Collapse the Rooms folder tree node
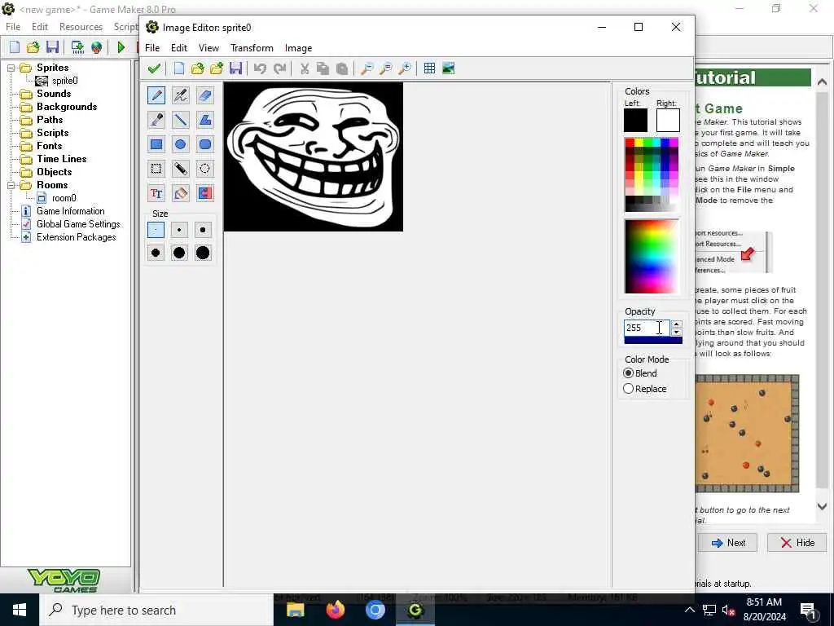This screenshot has width=834, height=626. click(11, 185)
